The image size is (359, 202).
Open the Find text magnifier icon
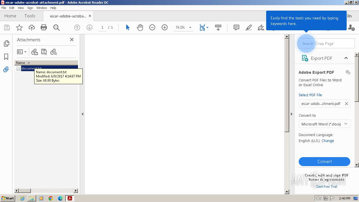[x=56, y=27]
